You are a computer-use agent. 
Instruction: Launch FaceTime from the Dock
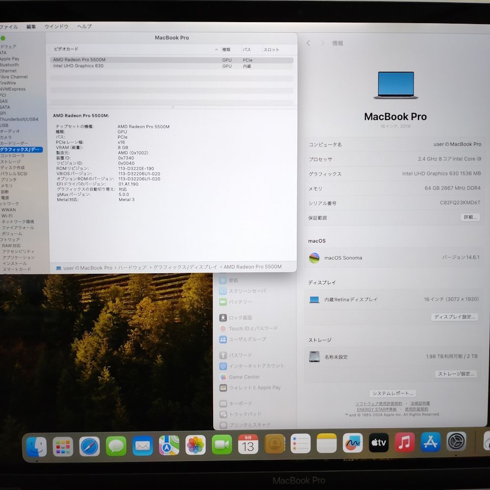(222, 445)
